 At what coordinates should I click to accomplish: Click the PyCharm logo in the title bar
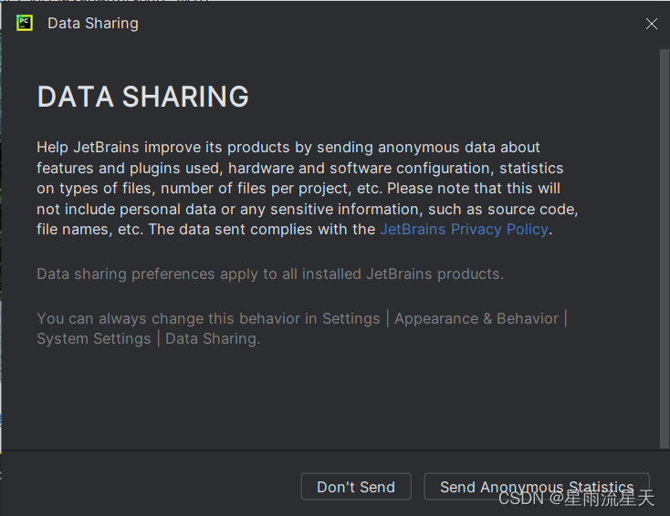25,23
